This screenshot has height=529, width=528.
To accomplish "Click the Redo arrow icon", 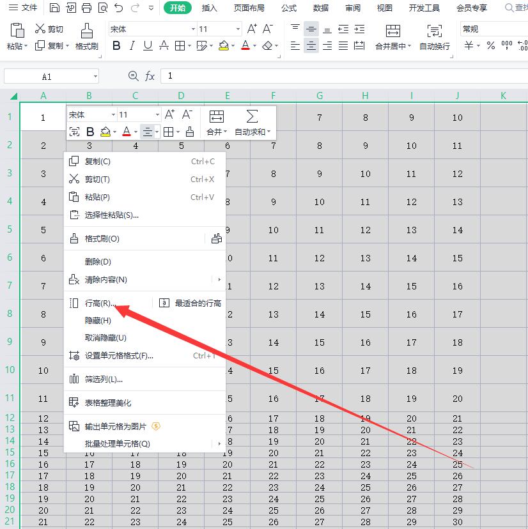I will (x=136, y=8).
